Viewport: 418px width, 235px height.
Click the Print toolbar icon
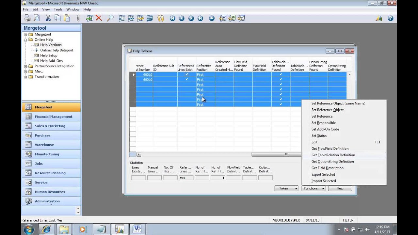click(x=28, y=18)
